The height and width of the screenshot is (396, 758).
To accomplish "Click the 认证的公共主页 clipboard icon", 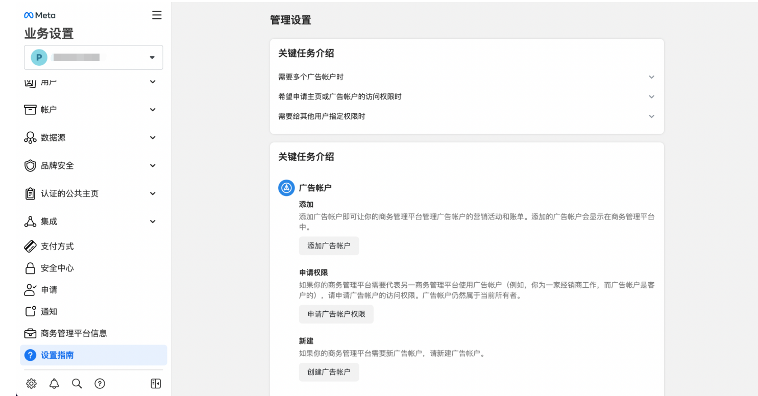I will pos(31,194).
